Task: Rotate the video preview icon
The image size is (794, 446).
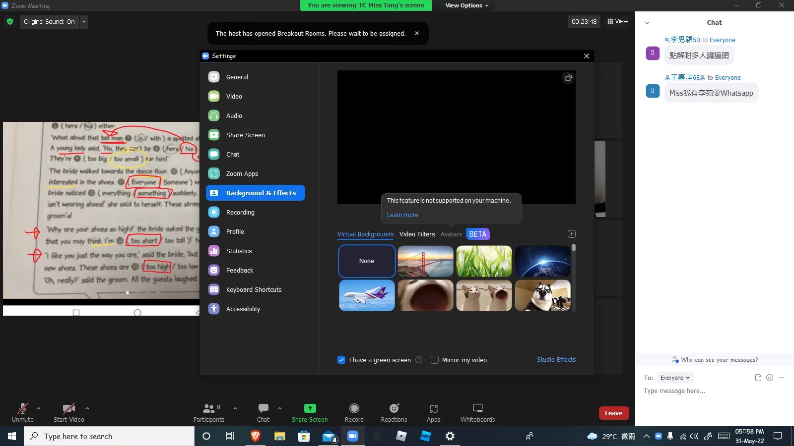Action: click(x=568, y=78)
